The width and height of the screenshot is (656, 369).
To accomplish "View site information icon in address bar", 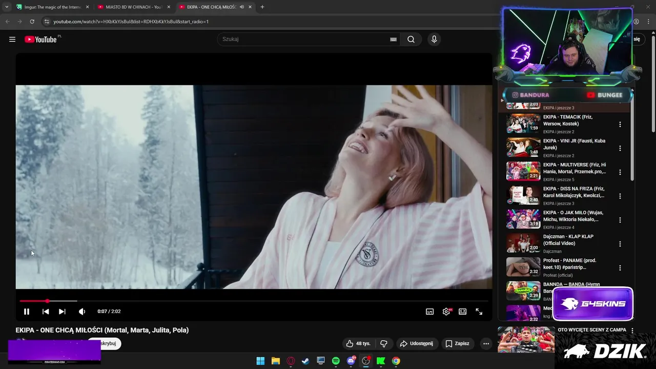I will tap(47, 22).
